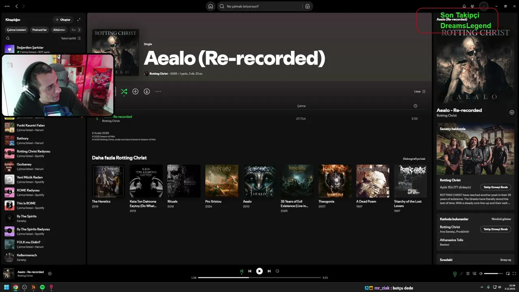The image size is (519, 292).
Task: Unfollow Rotting Christ in Katkıda bulunanlar
Action: 495,229
